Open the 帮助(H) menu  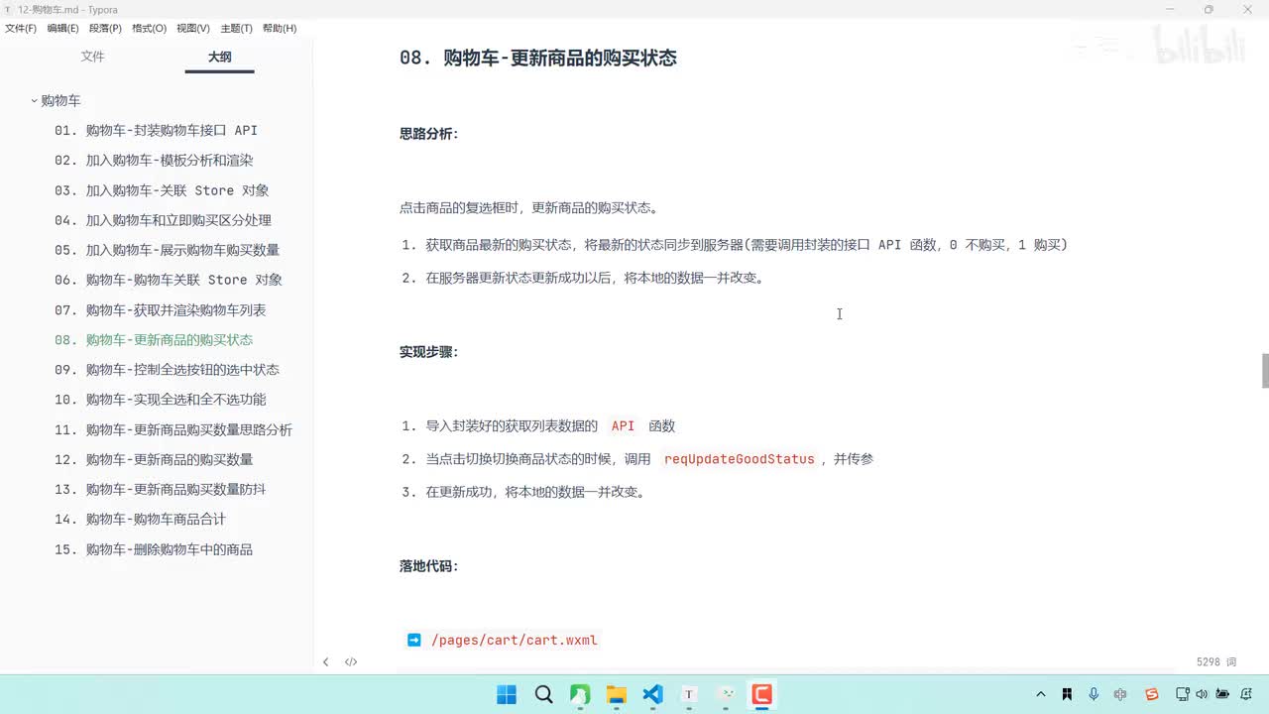[280, 29]
